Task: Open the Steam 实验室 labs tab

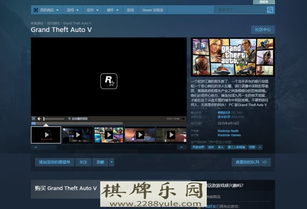Action: pos(153,10)
